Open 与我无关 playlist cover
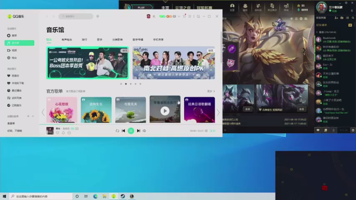356x200 pixels. 130,110
